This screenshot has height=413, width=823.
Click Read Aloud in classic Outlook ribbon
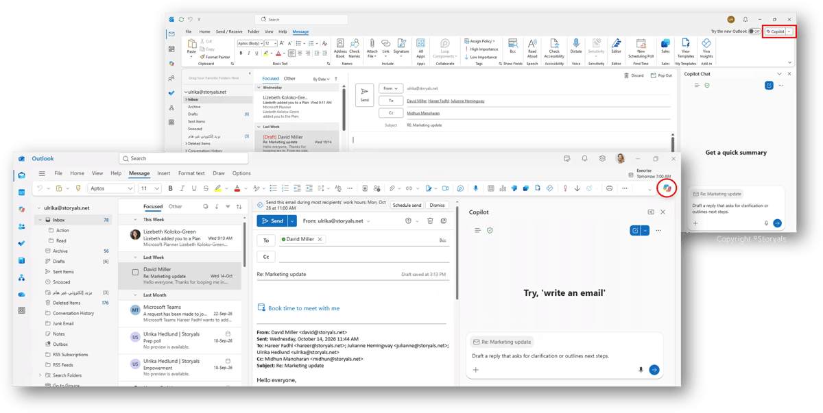[532, 48]
